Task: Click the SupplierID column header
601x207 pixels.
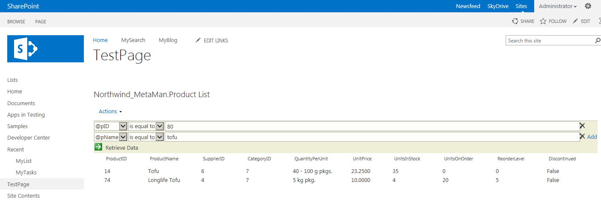Action: point(214,159)
